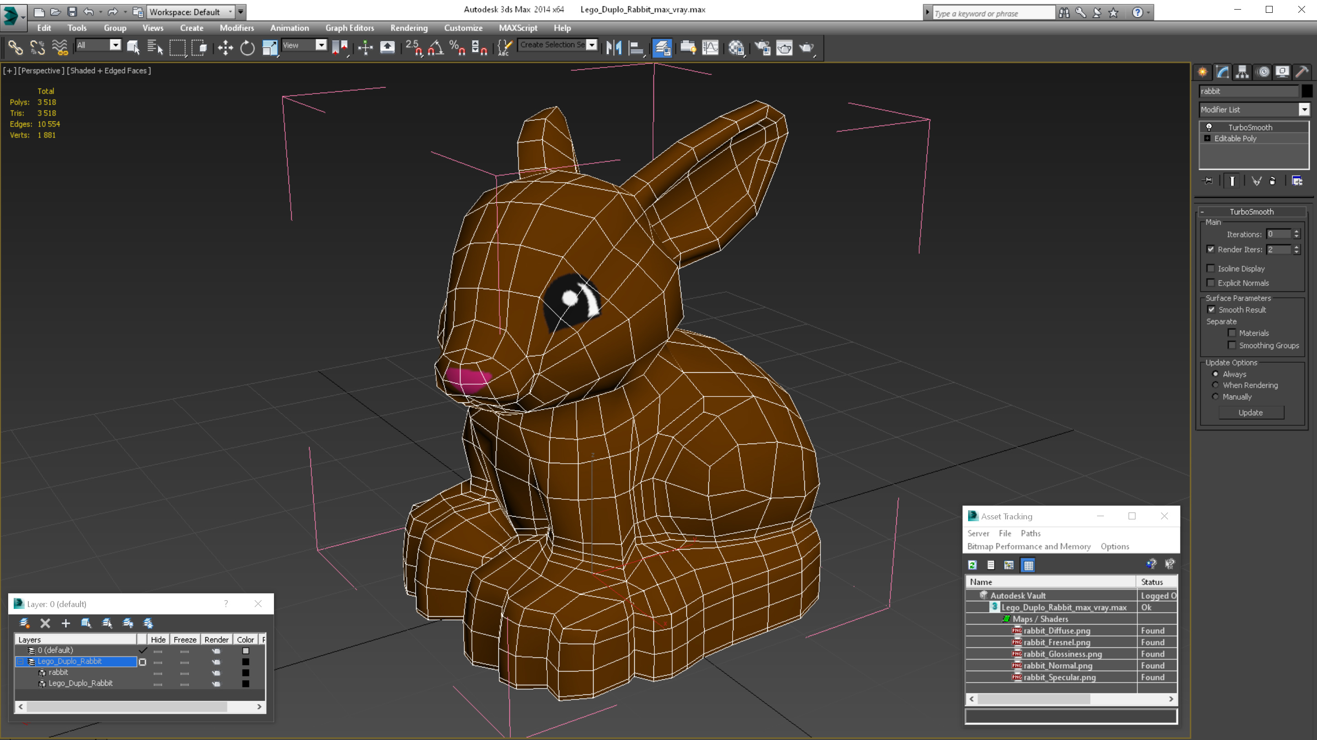Select the When Rendering radio button

click(x=1216, y=385)
